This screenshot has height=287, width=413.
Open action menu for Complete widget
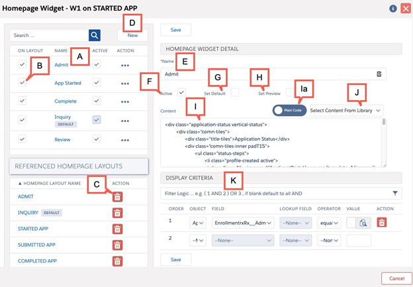(x=125, y=101)
